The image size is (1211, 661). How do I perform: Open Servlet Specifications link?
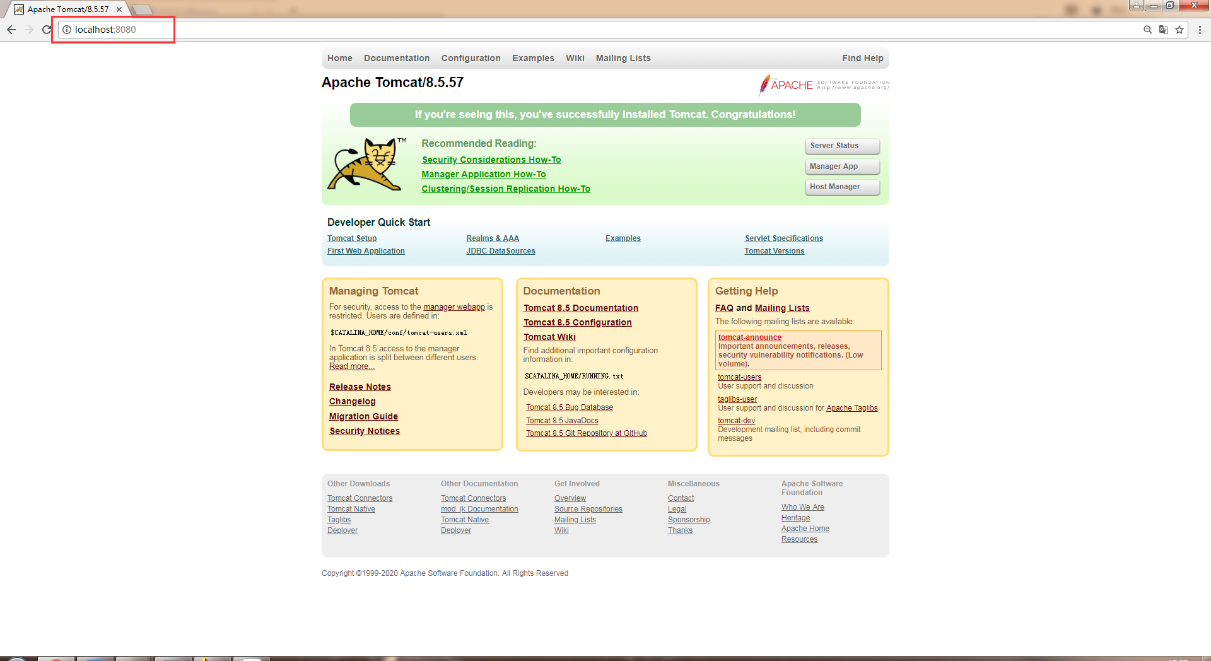[x=784, y=238]
